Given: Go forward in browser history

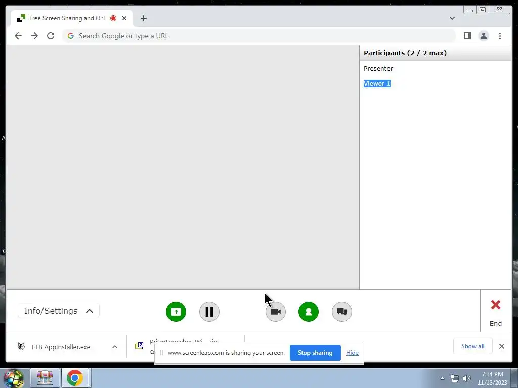Looking at the screenshot, I should 34,36.
